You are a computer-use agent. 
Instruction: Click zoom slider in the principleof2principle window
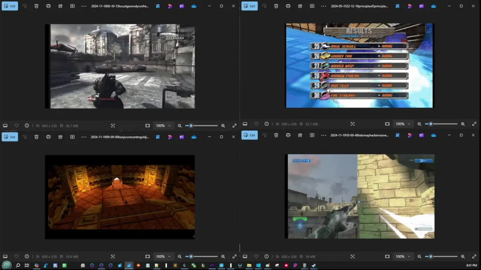[x=441, y=124]
